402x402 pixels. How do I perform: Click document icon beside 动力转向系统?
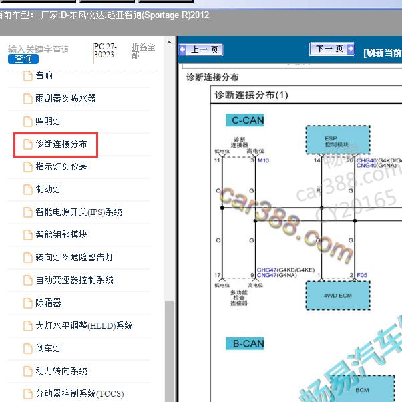click(x=27, y=371)
